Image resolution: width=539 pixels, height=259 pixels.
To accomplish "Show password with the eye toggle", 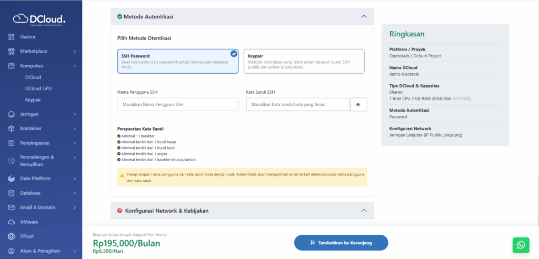I will click(358, 105).
